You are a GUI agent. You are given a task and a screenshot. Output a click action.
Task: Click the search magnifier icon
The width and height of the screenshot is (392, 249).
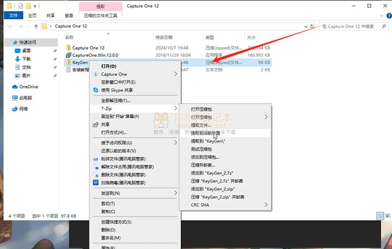coord(384,26)
